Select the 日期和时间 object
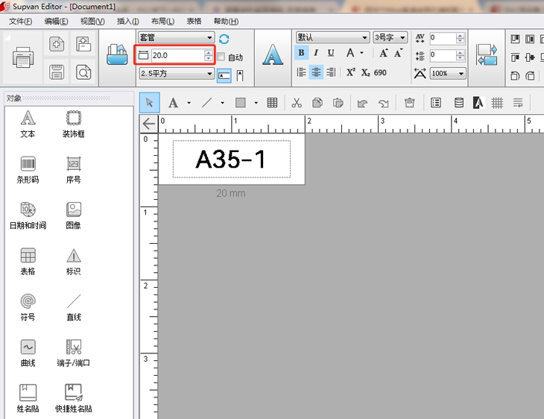Screen dimensions: 544x419 click(x=28, y=215)
